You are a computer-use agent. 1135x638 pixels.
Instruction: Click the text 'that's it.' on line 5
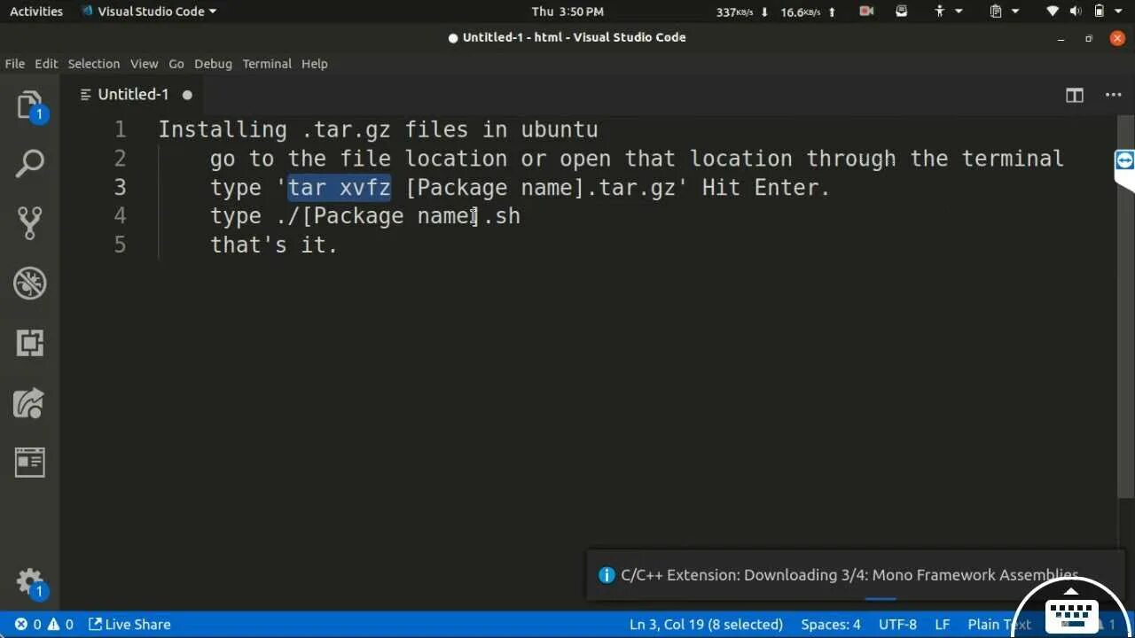[x=274, y=245]
